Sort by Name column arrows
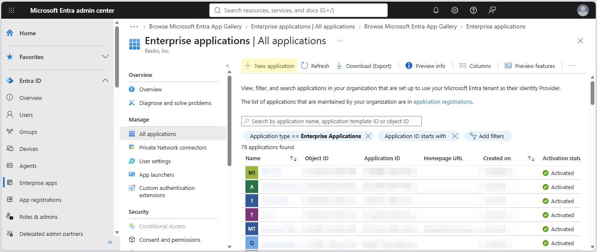 tap(293, 158)
